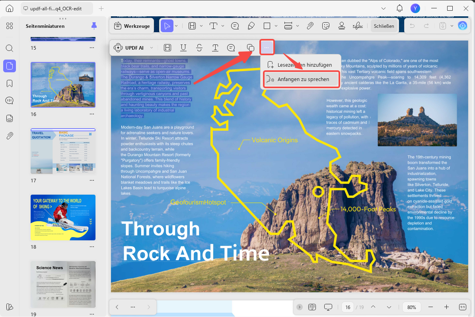Click the 1:1 actual size icon
Viewport: 475px width, 317px height.
pyautogui.click(x=463, y=307)
